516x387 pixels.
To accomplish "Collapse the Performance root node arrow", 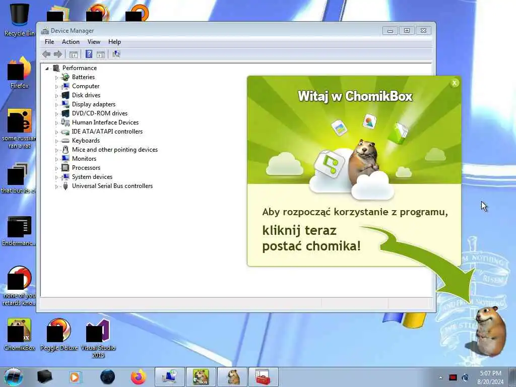I will tap(47, 69).
